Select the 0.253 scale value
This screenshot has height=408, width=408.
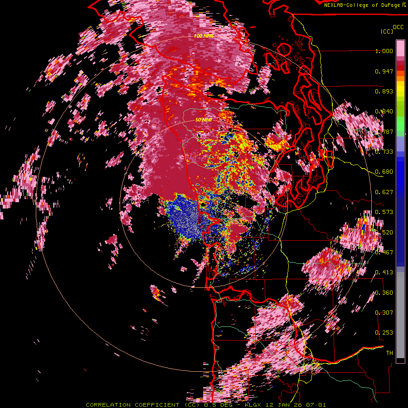[x=384, y=333]
